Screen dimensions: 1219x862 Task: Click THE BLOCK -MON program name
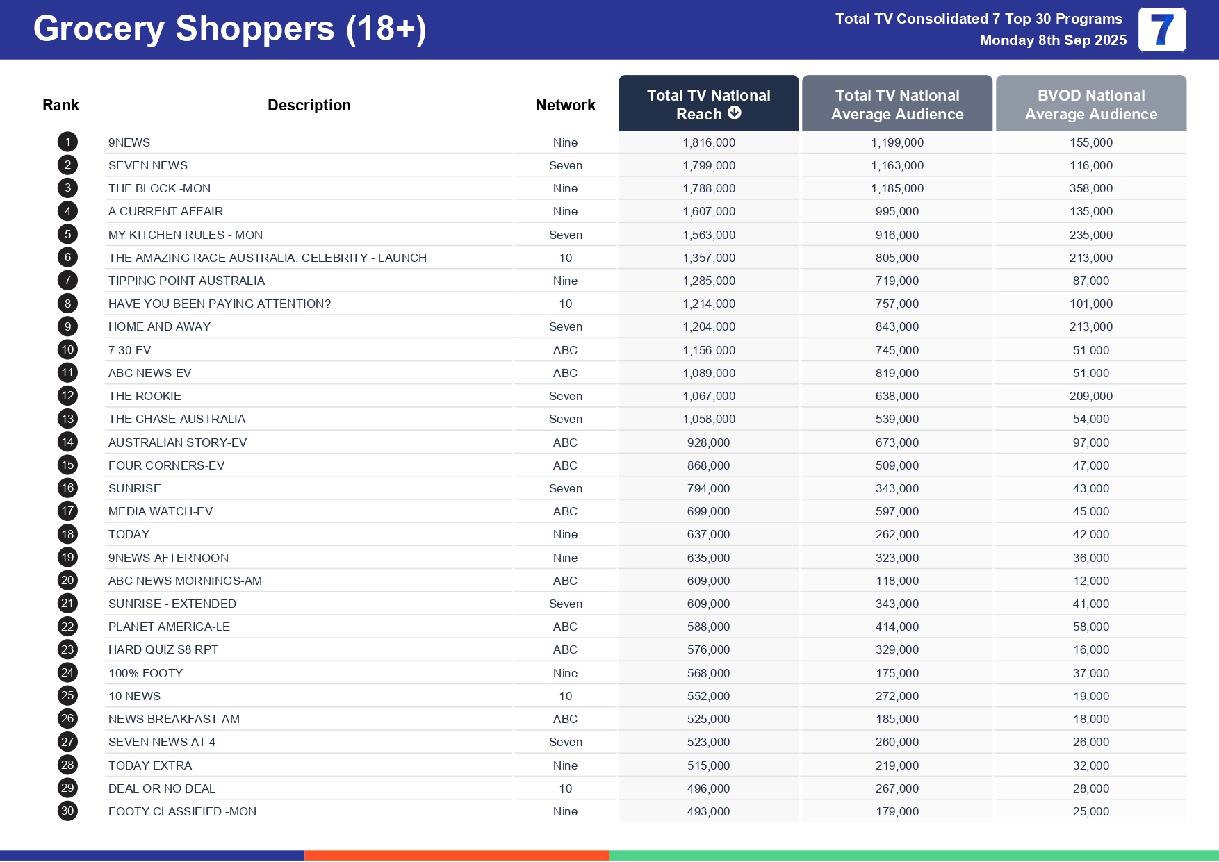click(x=159, y=188)
